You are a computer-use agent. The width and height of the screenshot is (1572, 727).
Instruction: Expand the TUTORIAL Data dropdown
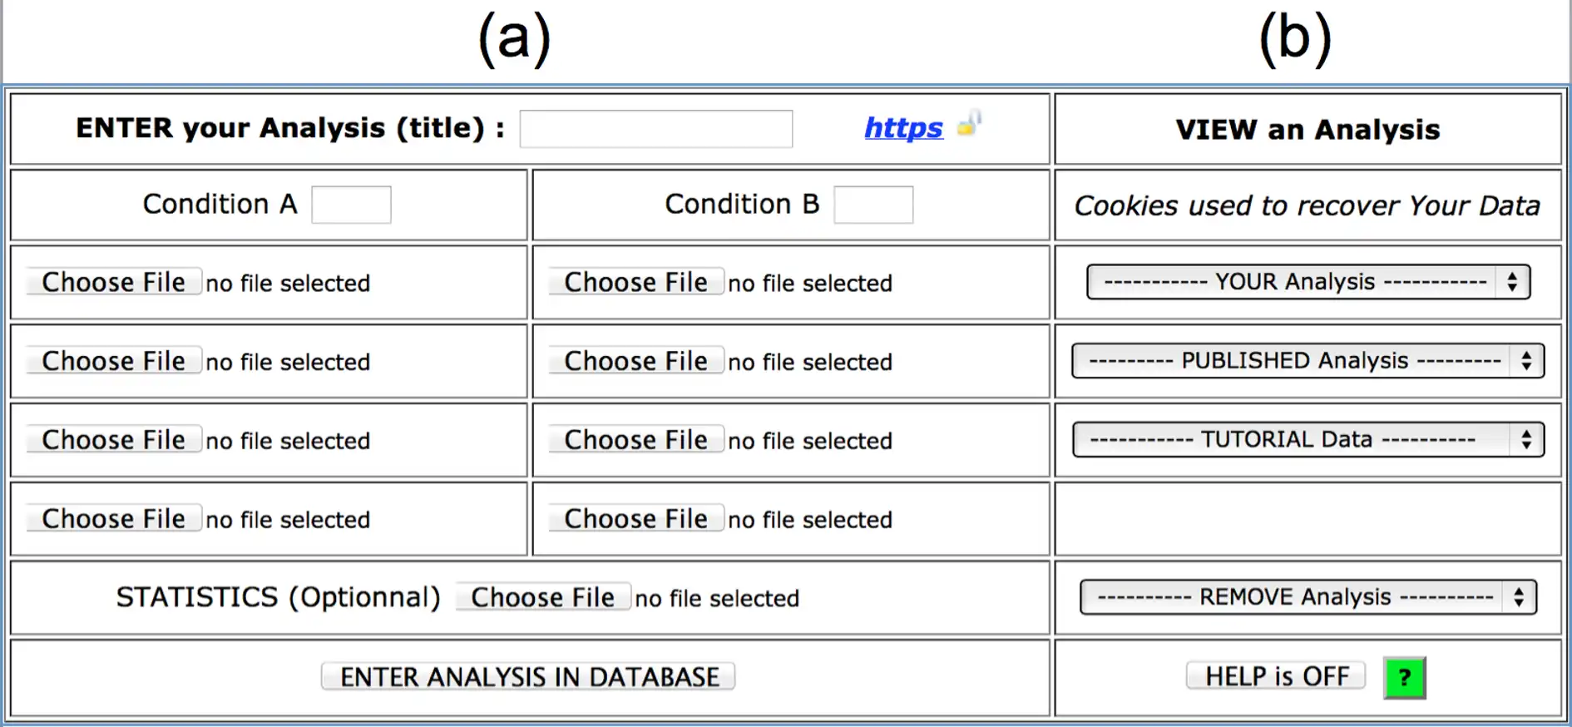click(1308, 439)
